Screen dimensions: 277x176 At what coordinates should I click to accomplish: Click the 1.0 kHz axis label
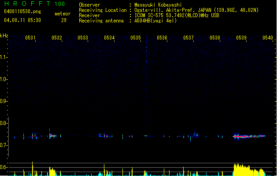coord(4,79)
